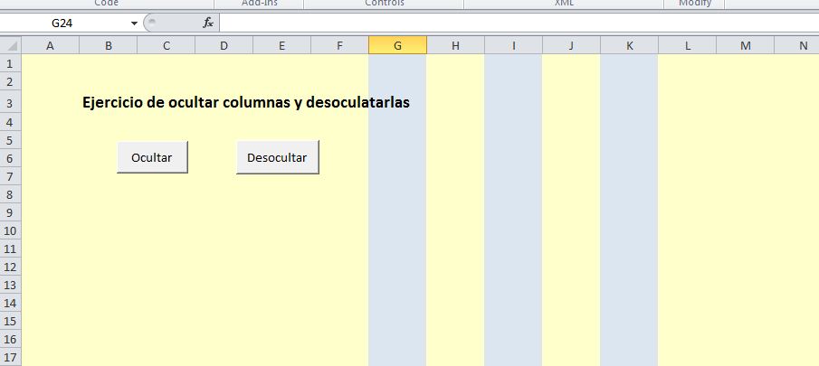Click the XML ribbon group label
This screenshot has height=366, width=819.
point(564,4)
